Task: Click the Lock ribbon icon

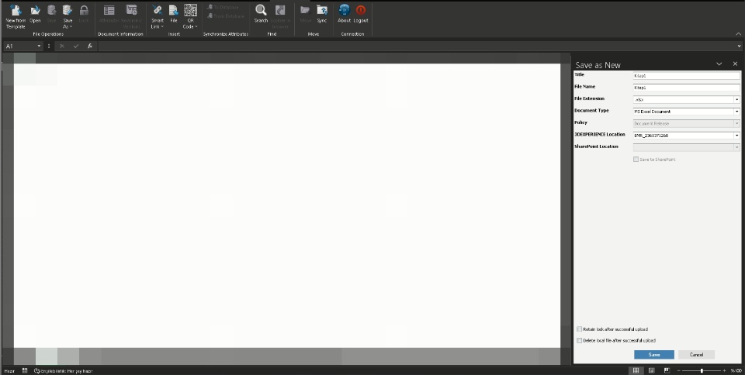Action: [x=84, y=10]
